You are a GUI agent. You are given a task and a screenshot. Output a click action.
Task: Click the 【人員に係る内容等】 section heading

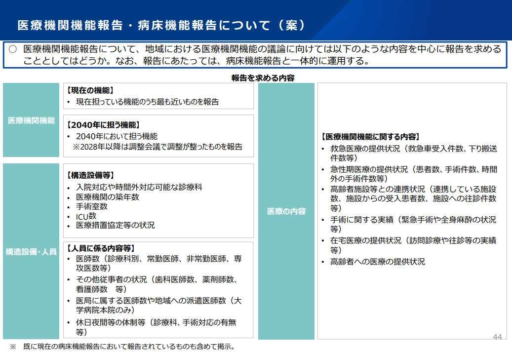(x=101, y=248)
